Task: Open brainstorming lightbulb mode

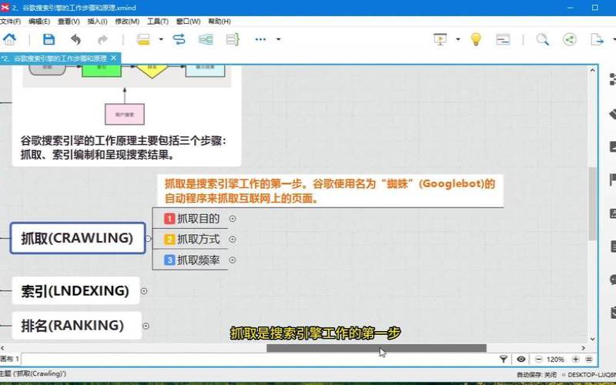Action: pos(476,39)
